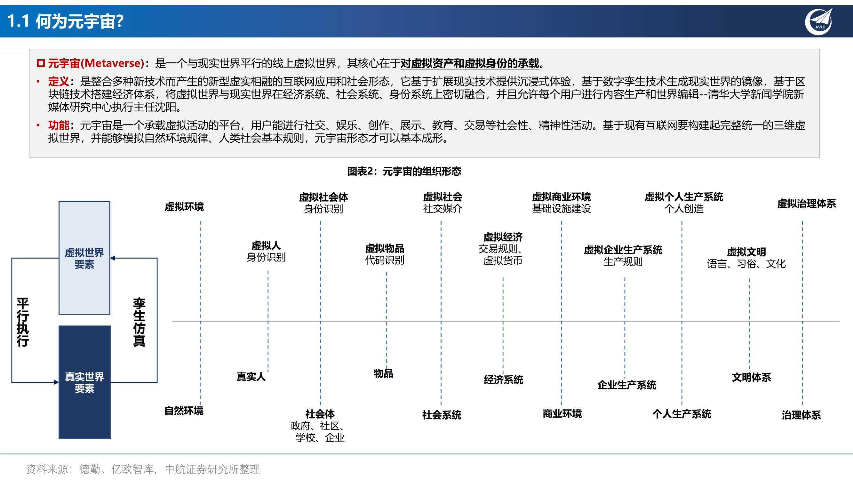Click the AVIC logo in the header
853x480 pixels.
[x=818, y=21]
